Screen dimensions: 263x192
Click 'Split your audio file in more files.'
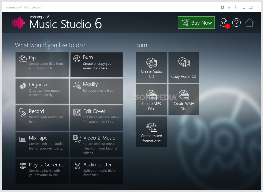pos(100,173)
